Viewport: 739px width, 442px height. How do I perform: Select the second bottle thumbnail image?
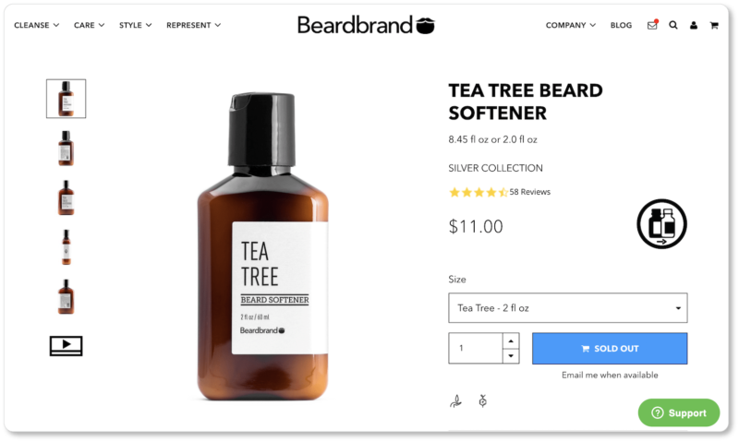tap(66, 149)
